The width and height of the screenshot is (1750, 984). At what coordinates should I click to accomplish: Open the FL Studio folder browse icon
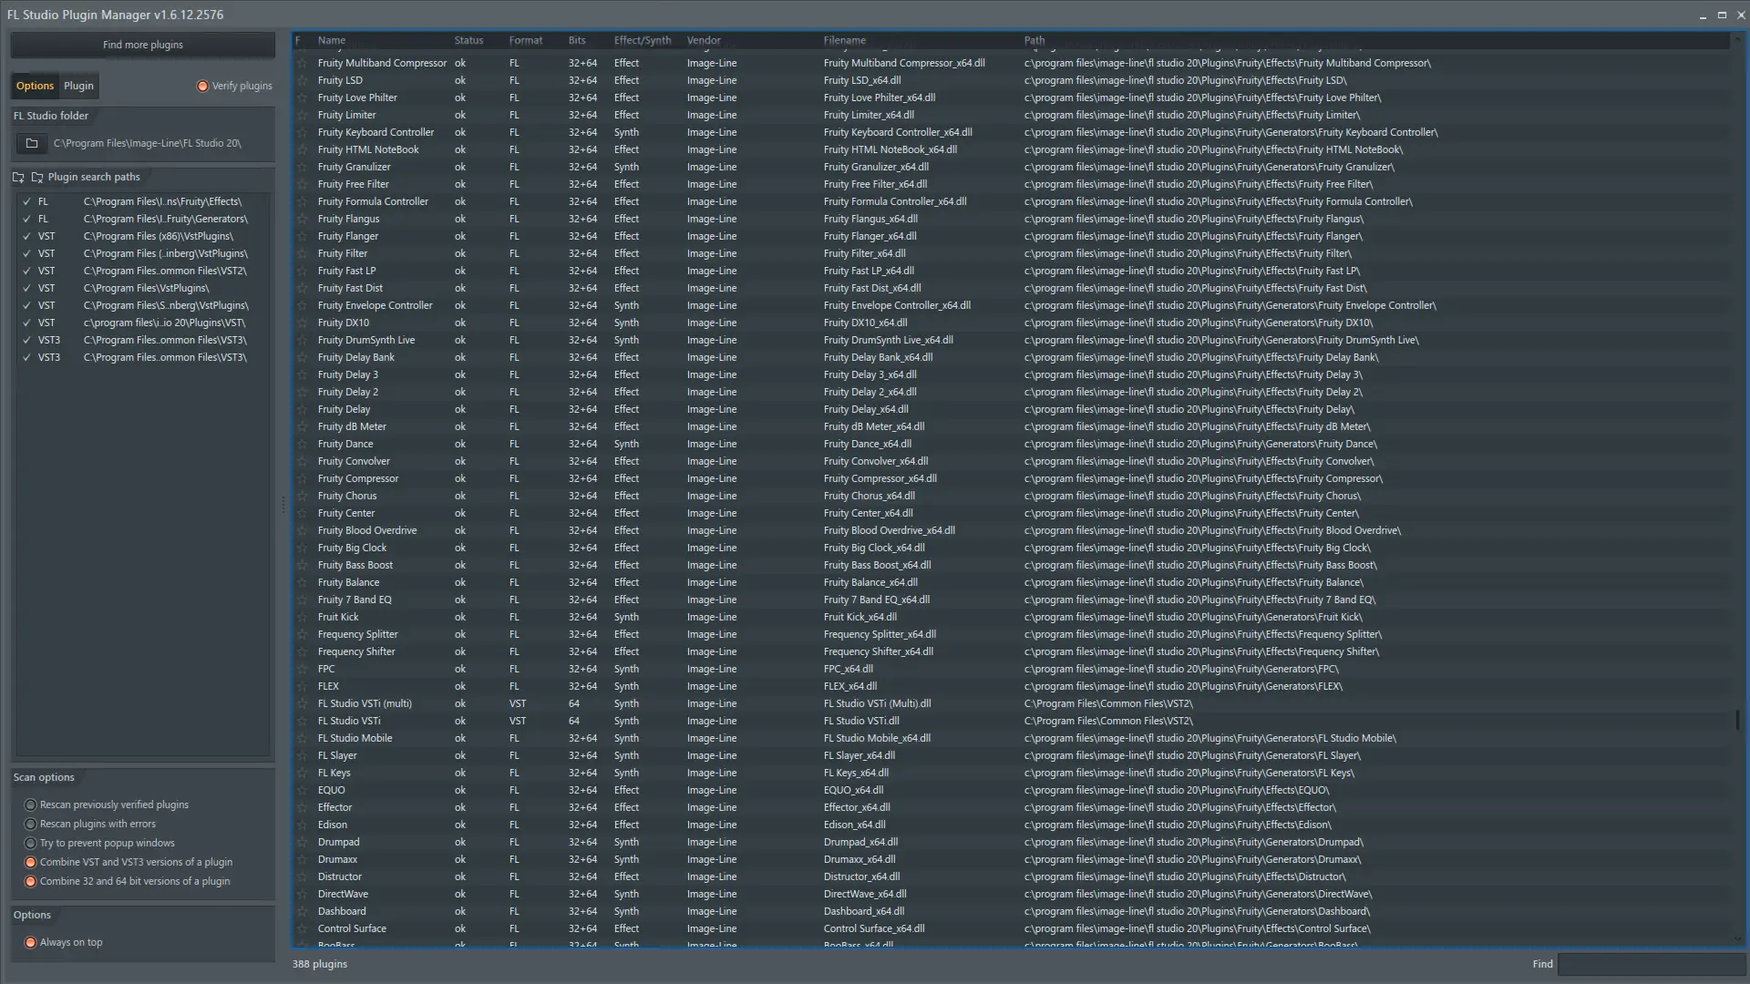[32, 143]
